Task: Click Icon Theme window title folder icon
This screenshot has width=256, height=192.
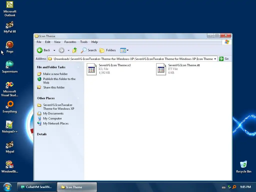Action: coord(37,36)
